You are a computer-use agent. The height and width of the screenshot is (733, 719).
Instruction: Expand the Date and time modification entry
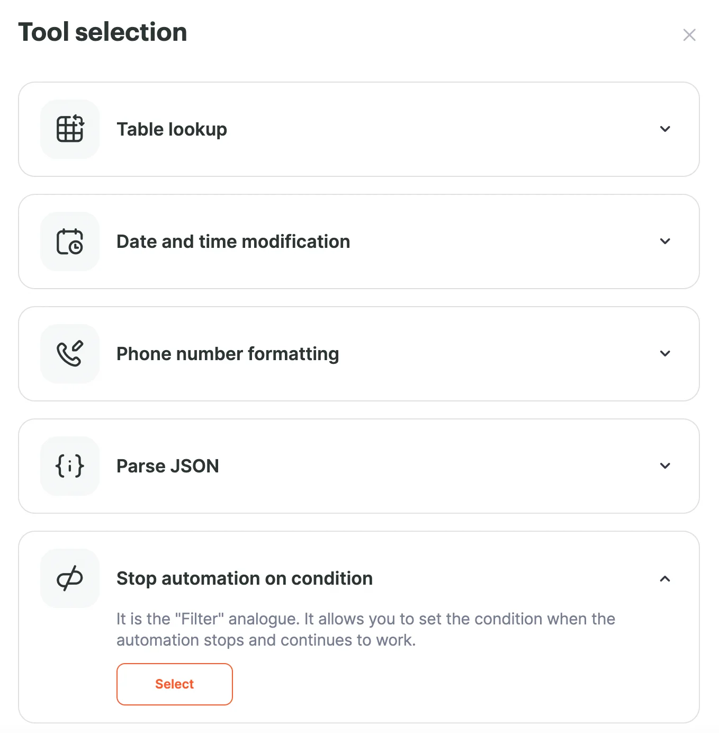pyautogui.click(x=665, y=241)
